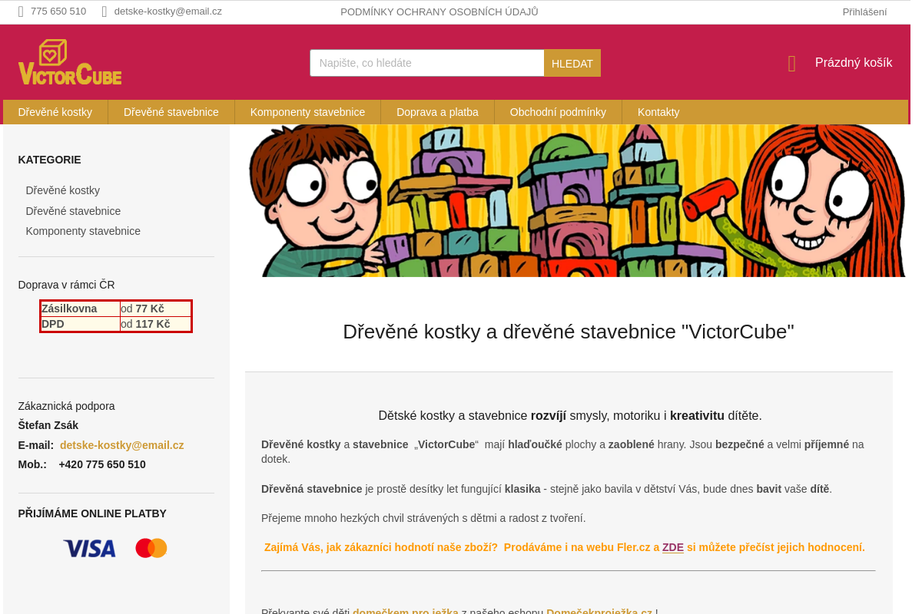The width and height of the screenshot is (922, 614).
Task: Go to the Komponenty stavebnice menu item
Action: pyautogui.click(x=307, y=112)
